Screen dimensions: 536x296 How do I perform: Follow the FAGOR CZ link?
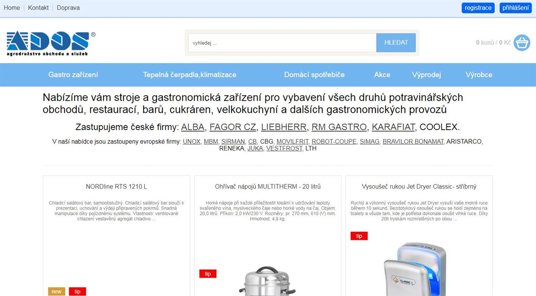[233, 127]
